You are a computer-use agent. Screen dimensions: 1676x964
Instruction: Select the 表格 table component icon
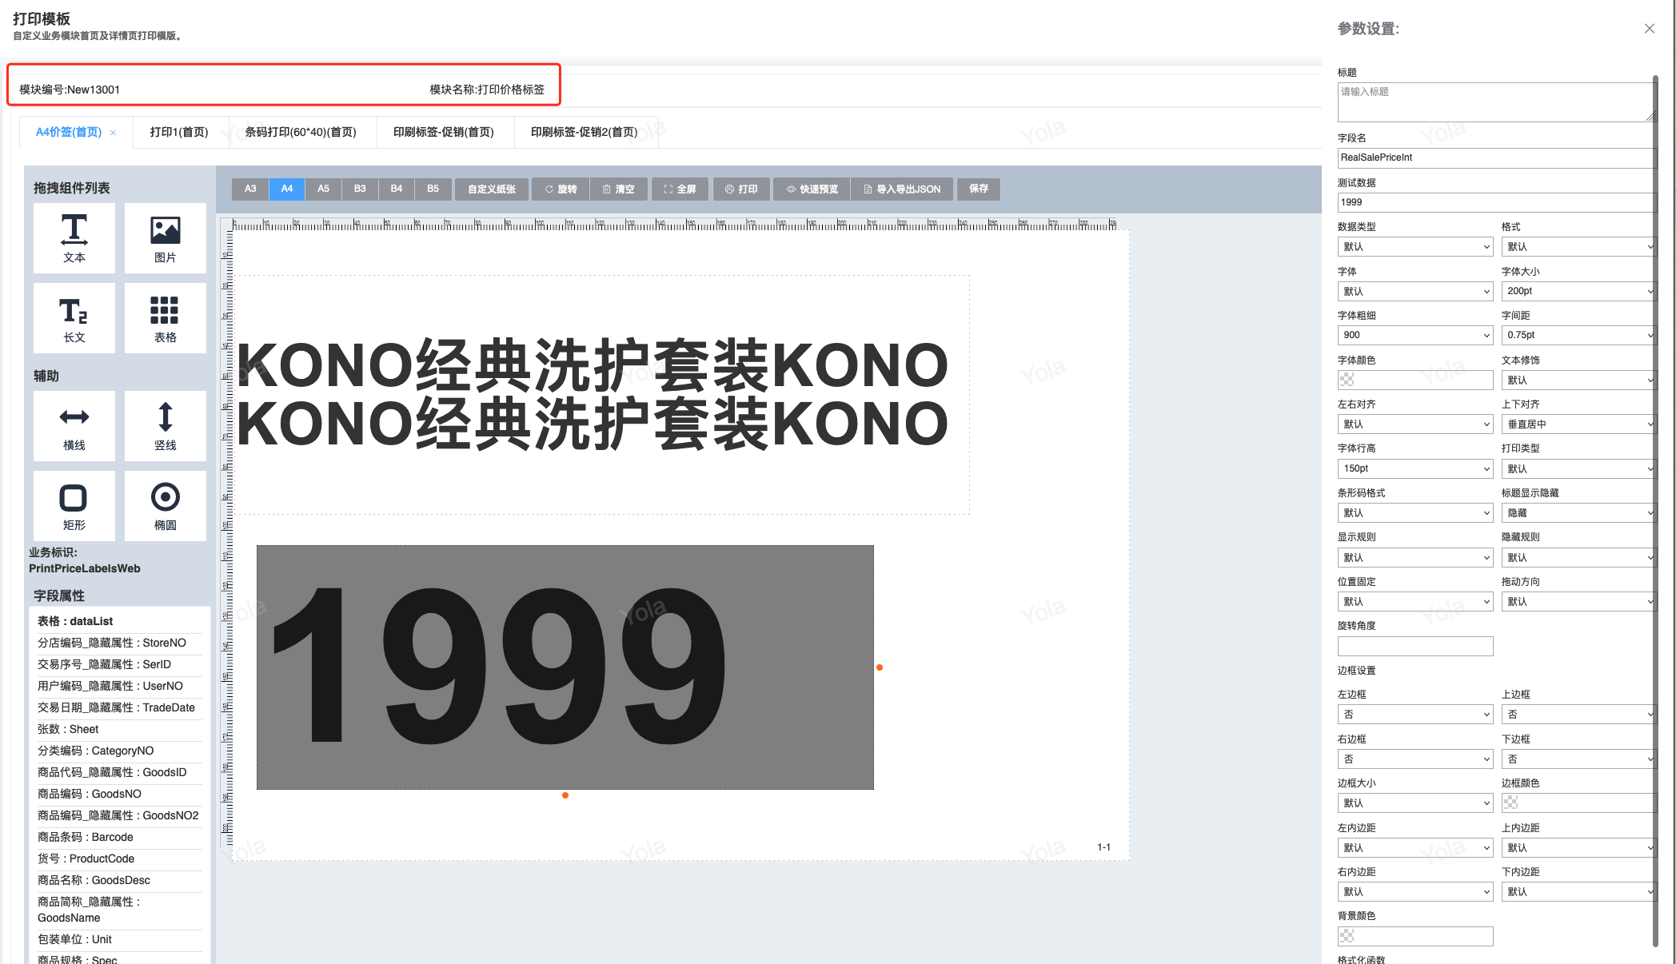click(166, 318)
